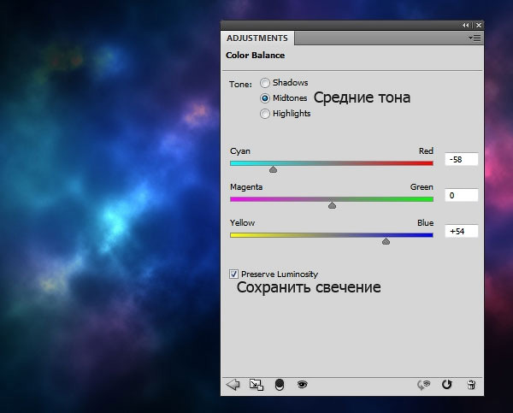Switch panel to expanded view icon
The height and width of the screenshot is (413, 513).
click(256, 385)
